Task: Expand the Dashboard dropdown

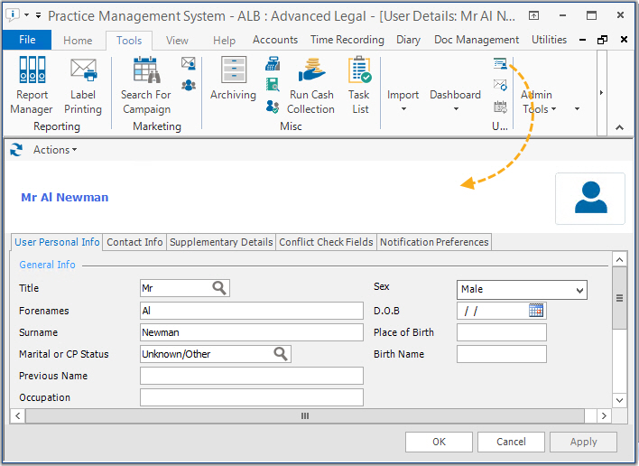Action: (455, 99)
